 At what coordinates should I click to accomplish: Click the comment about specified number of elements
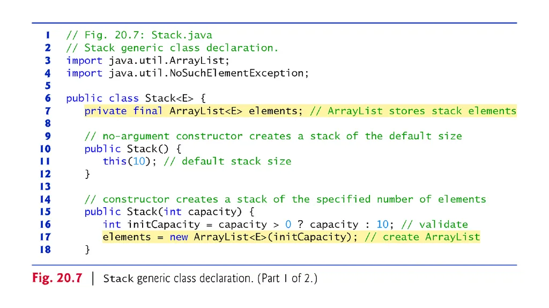coord(285,199)
